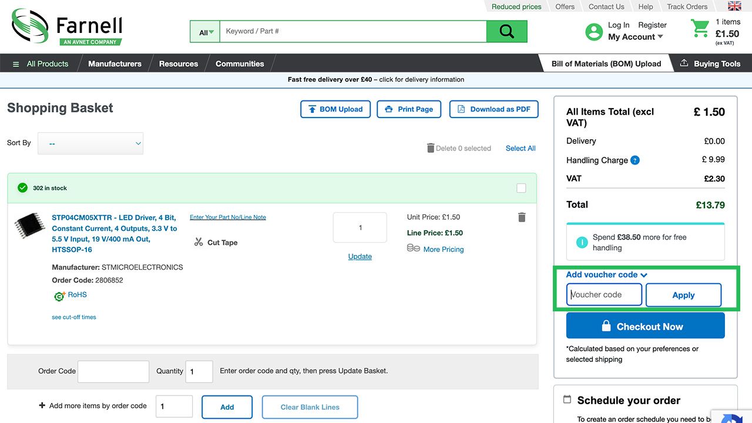Viewport: 752px width, 423px height.
Task: Click Handling Charge help question icon
Action: pyautogui.click(x=635, y=160)
